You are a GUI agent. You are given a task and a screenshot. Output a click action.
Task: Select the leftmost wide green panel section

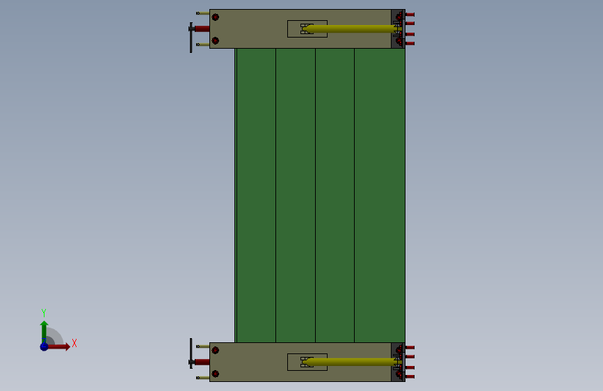coord(256,195)
